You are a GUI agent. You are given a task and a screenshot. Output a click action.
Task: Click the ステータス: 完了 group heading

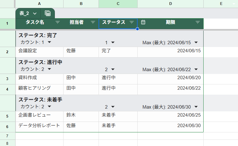(x=37, y=35)
